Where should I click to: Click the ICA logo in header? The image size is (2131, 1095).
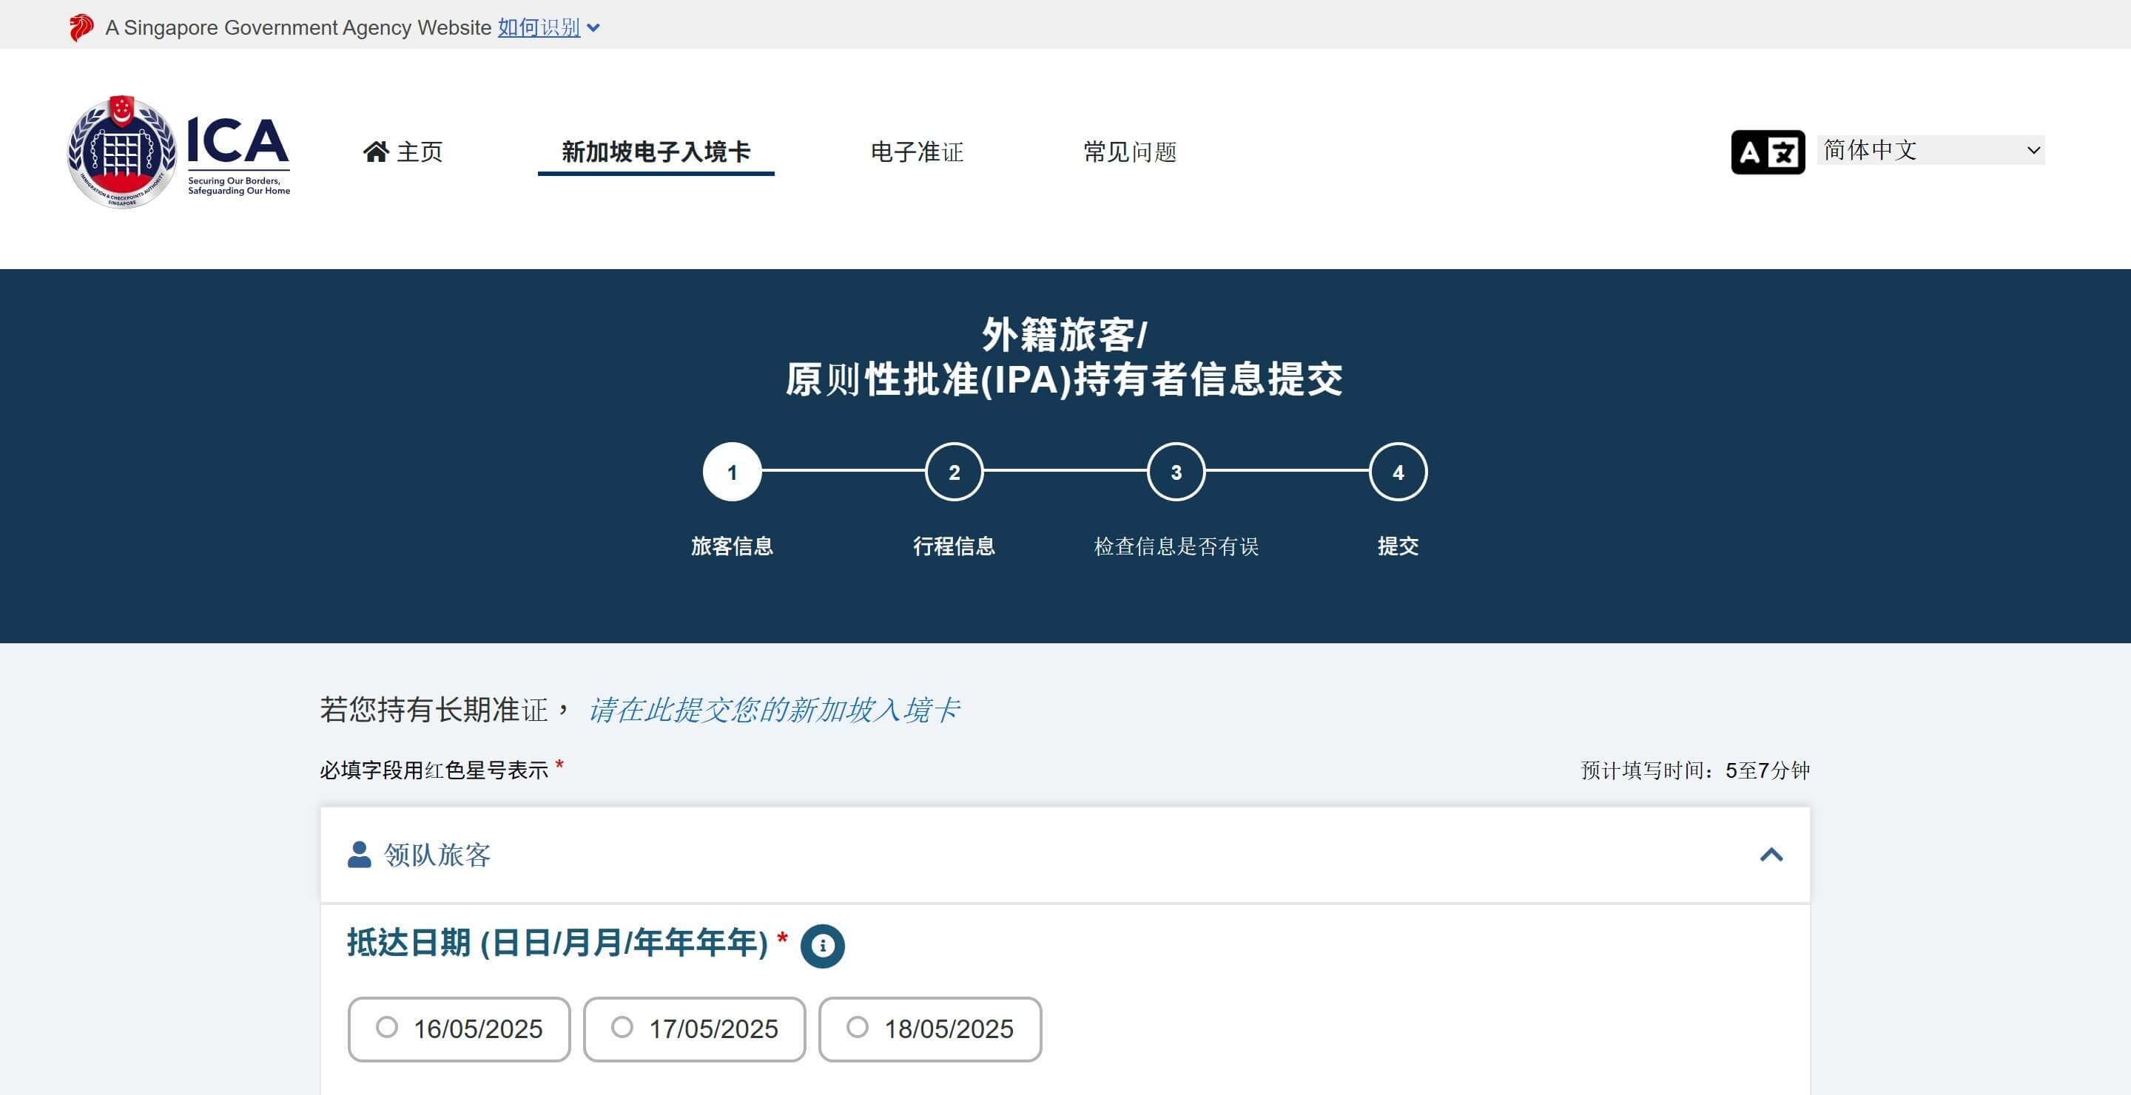coord(178,152)
